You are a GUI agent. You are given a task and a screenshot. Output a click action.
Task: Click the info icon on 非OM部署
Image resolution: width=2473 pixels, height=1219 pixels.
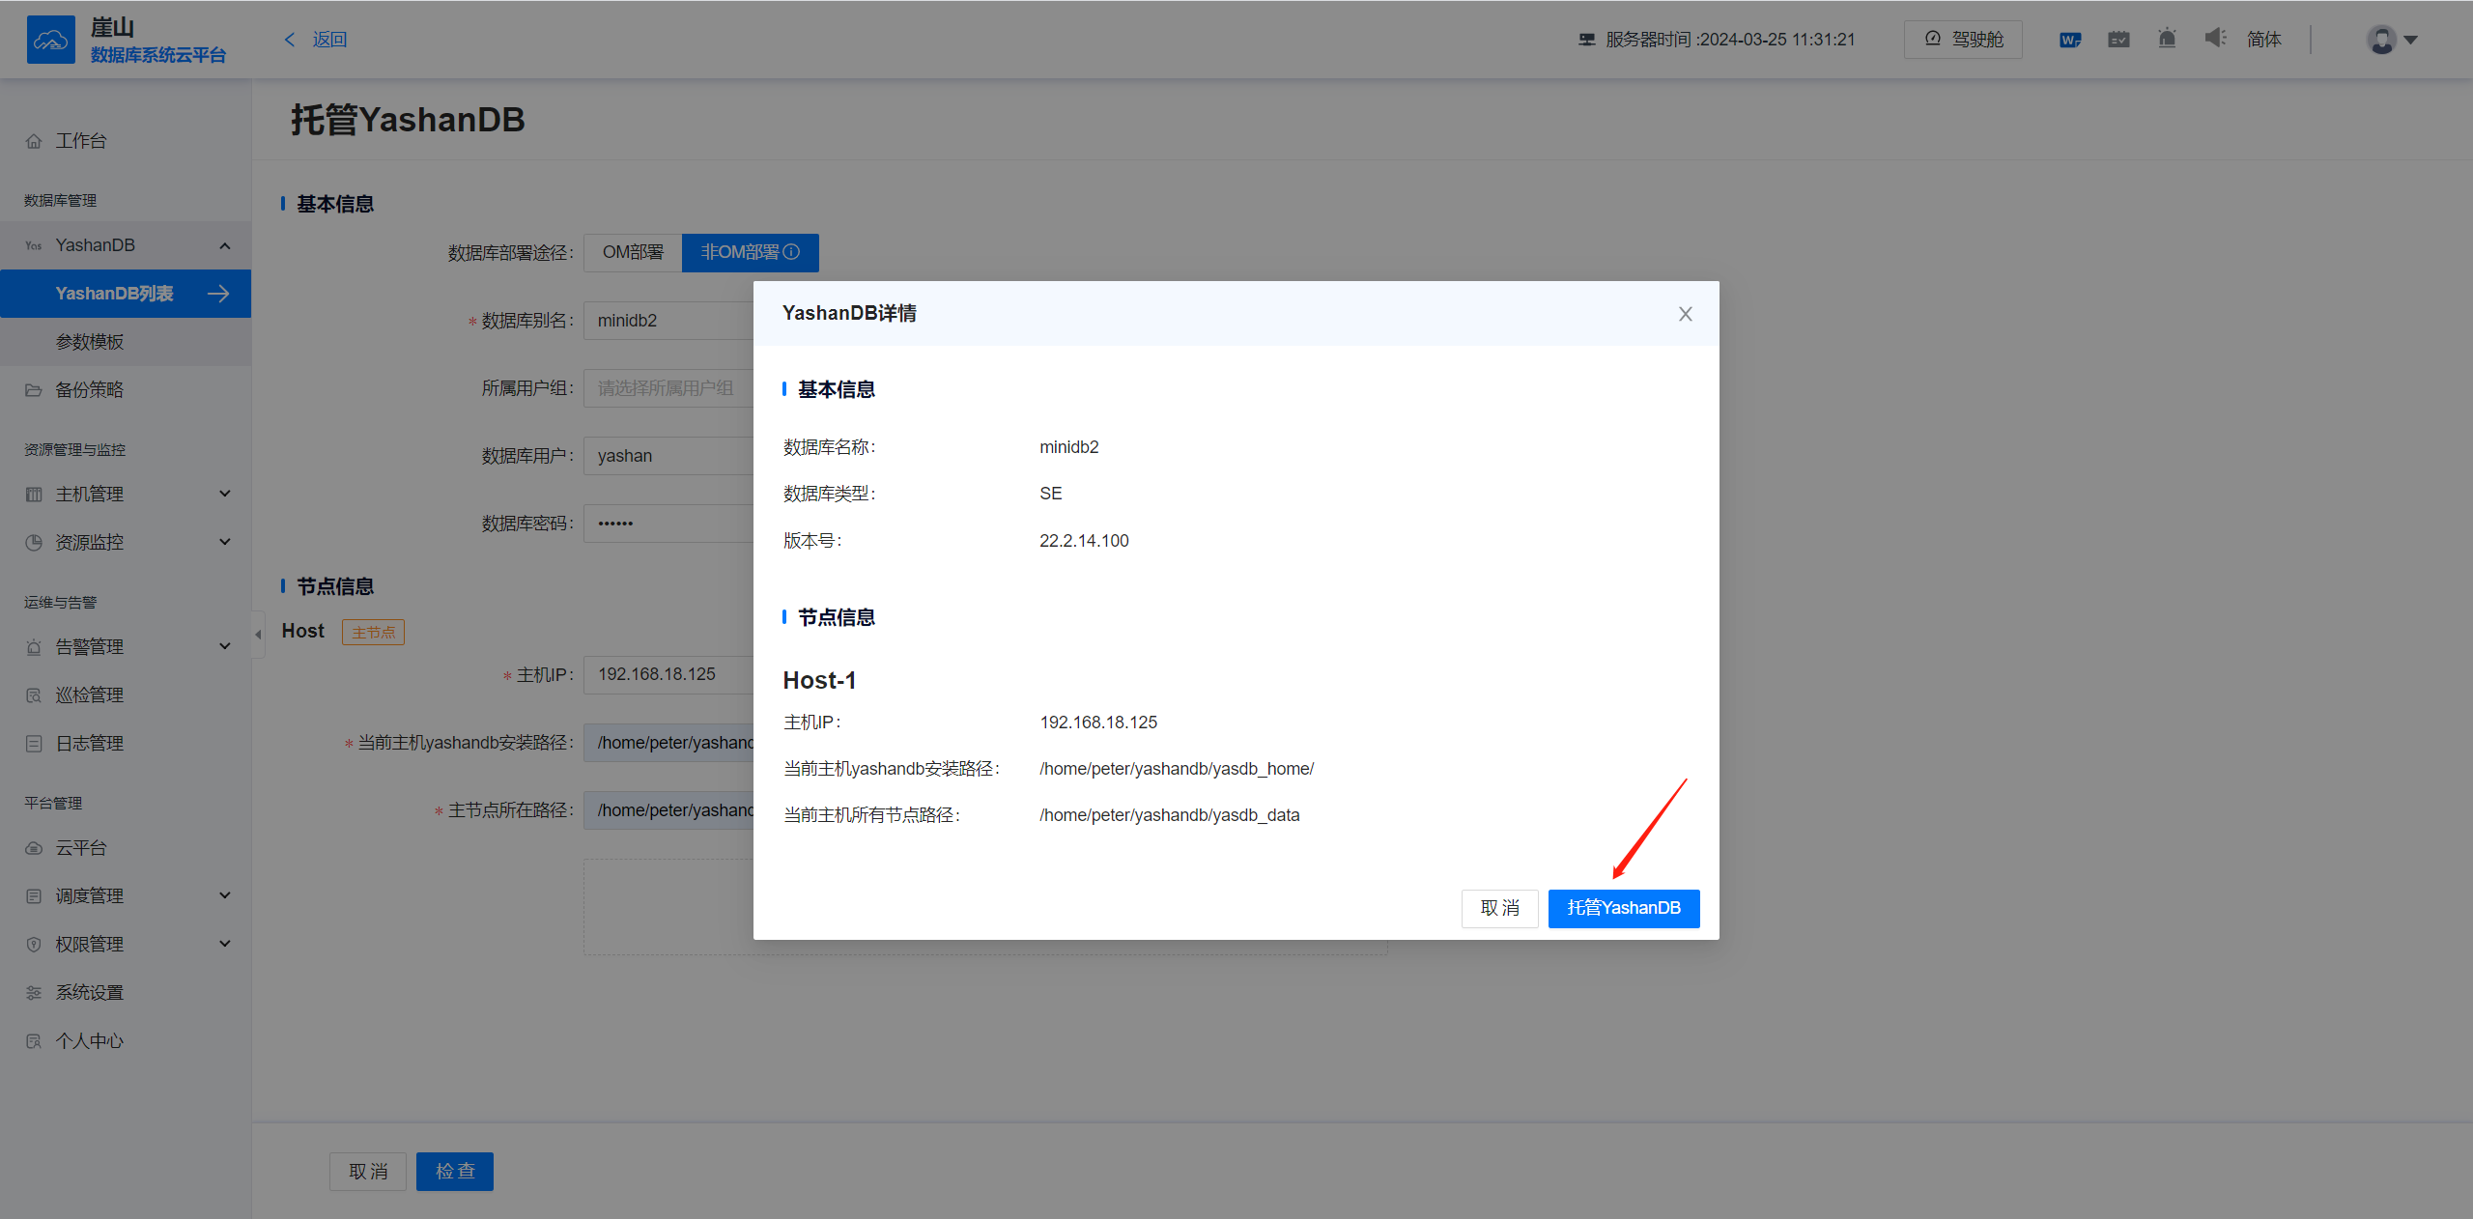coord(792,252)
